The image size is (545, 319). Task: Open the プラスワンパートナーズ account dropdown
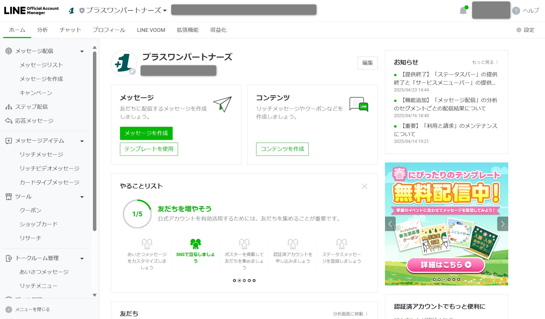click(165, 11)
